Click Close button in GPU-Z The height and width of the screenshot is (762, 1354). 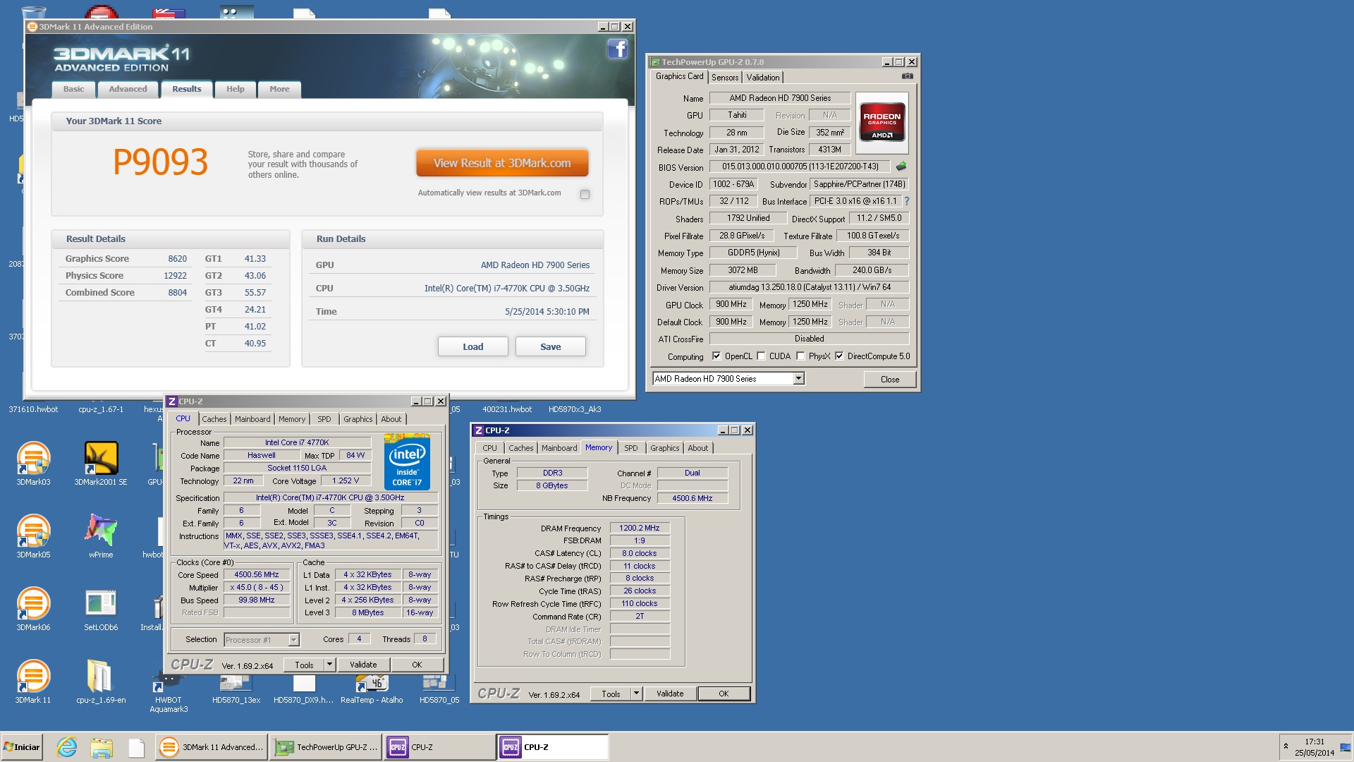[x=889, y=380]
